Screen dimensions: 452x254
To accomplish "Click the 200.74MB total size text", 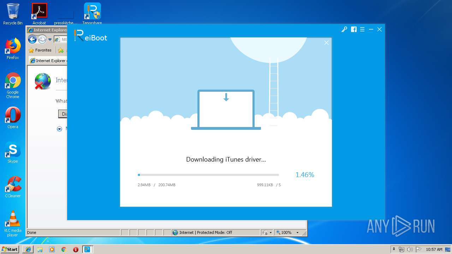I will tap(167, 185).
